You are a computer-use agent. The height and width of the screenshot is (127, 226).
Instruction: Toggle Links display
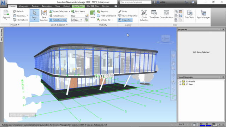(123, 11)
